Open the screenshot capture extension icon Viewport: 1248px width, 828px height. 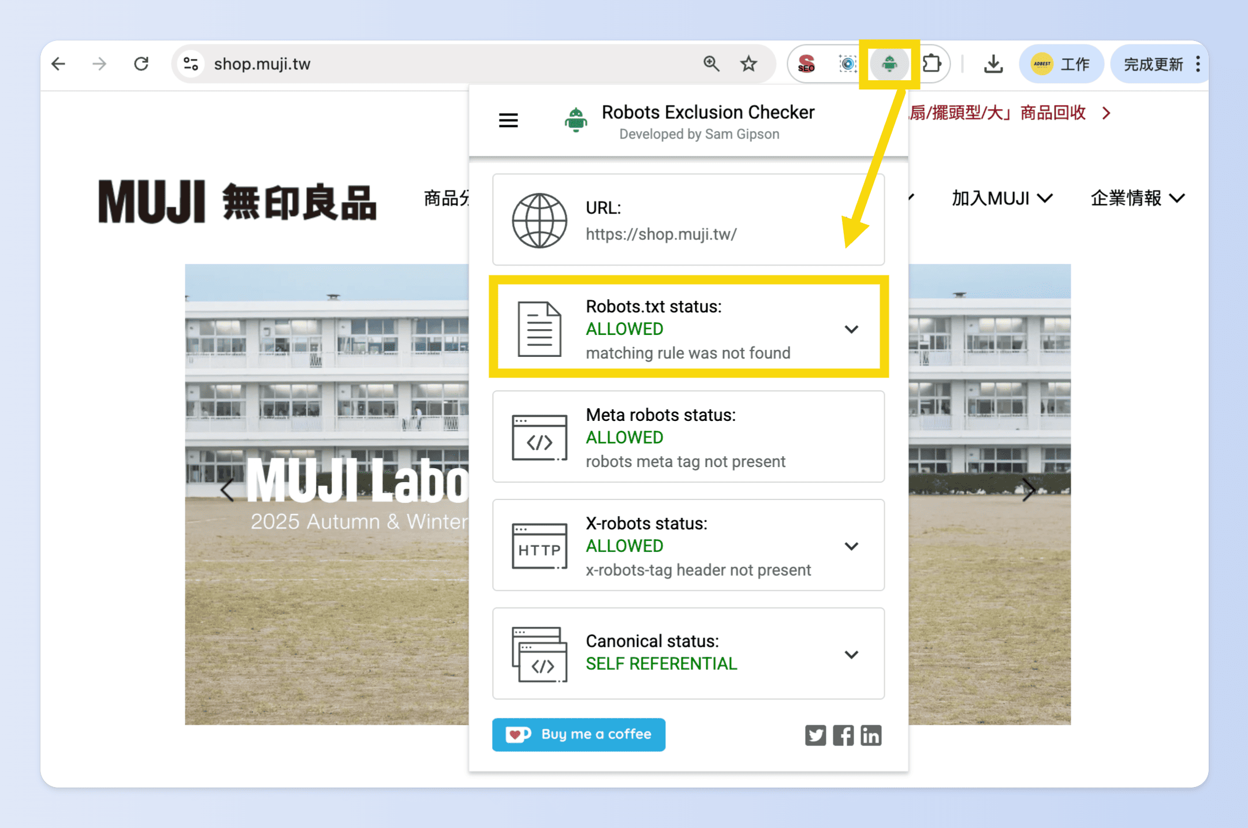[x=847, y=64]
